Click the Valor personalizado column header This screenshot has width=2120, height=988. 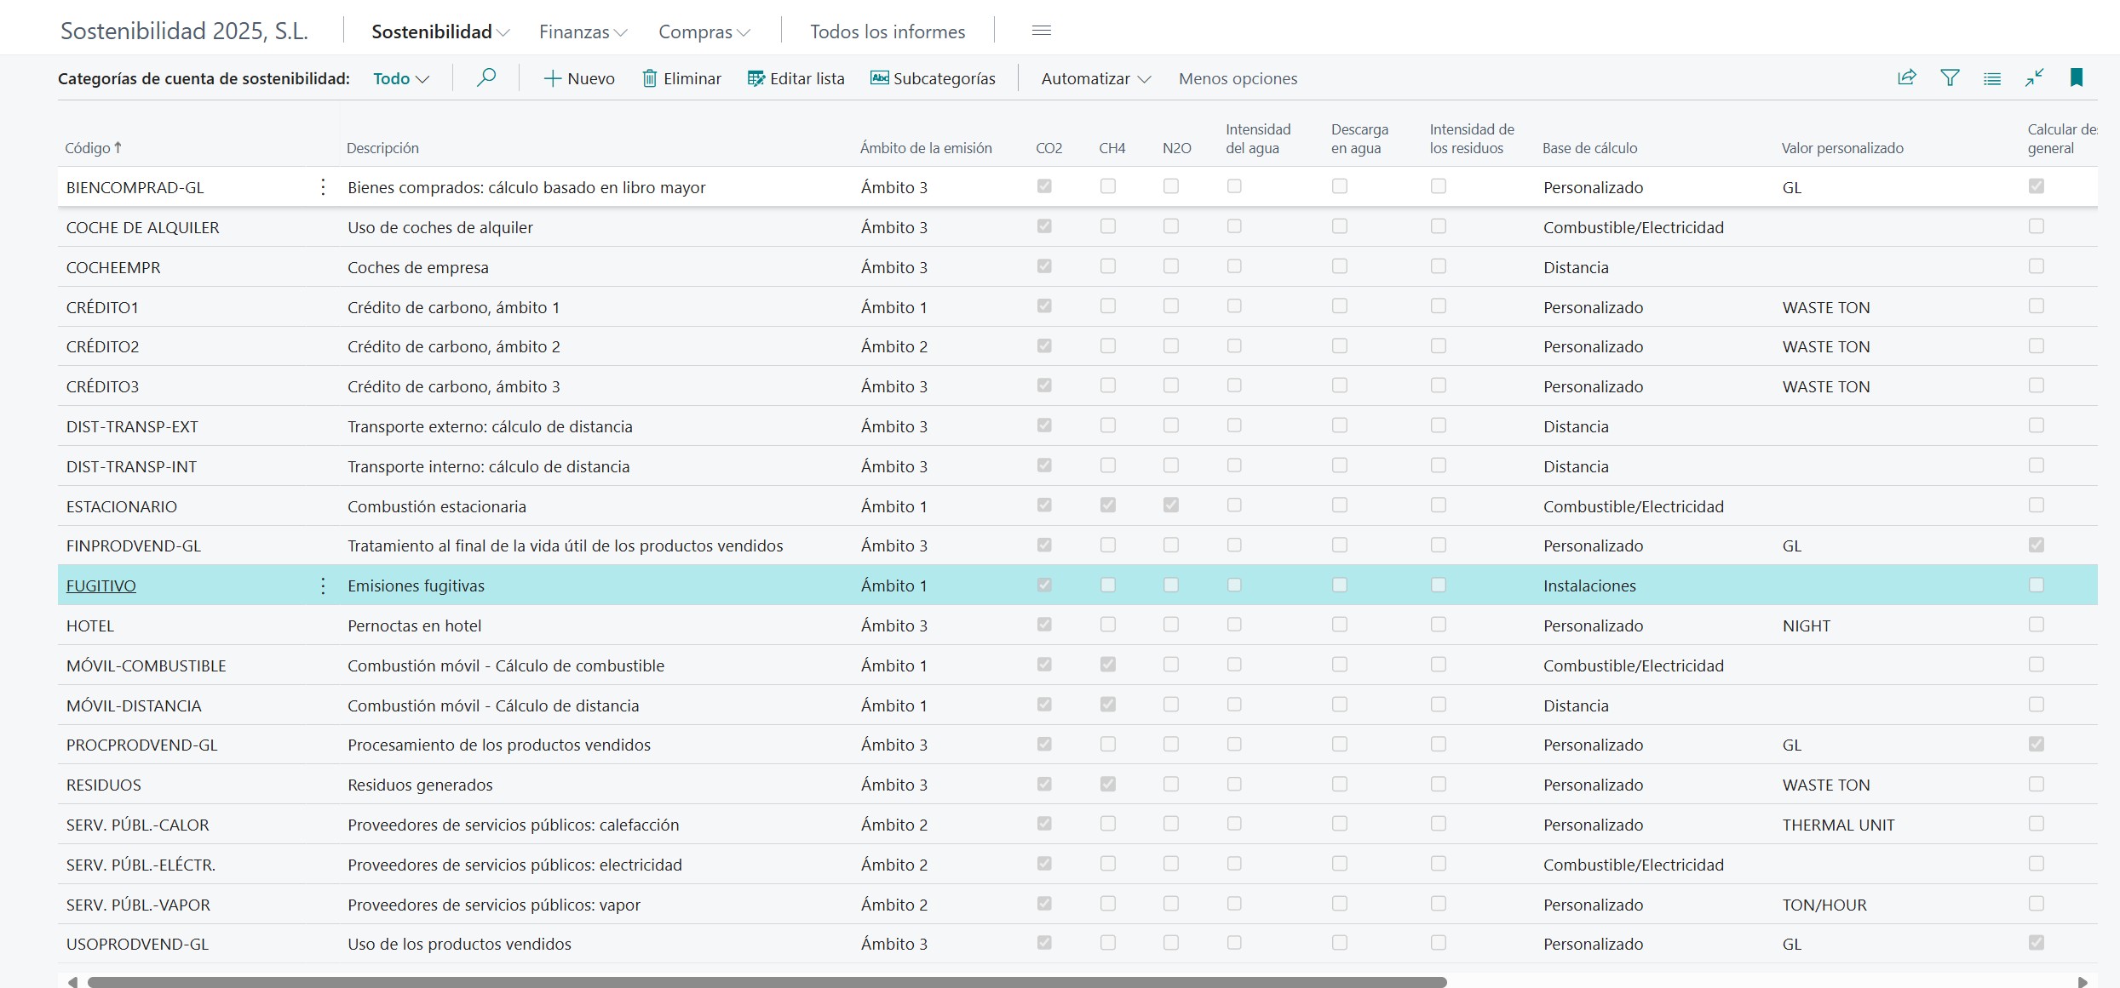tap(1842, 148)
